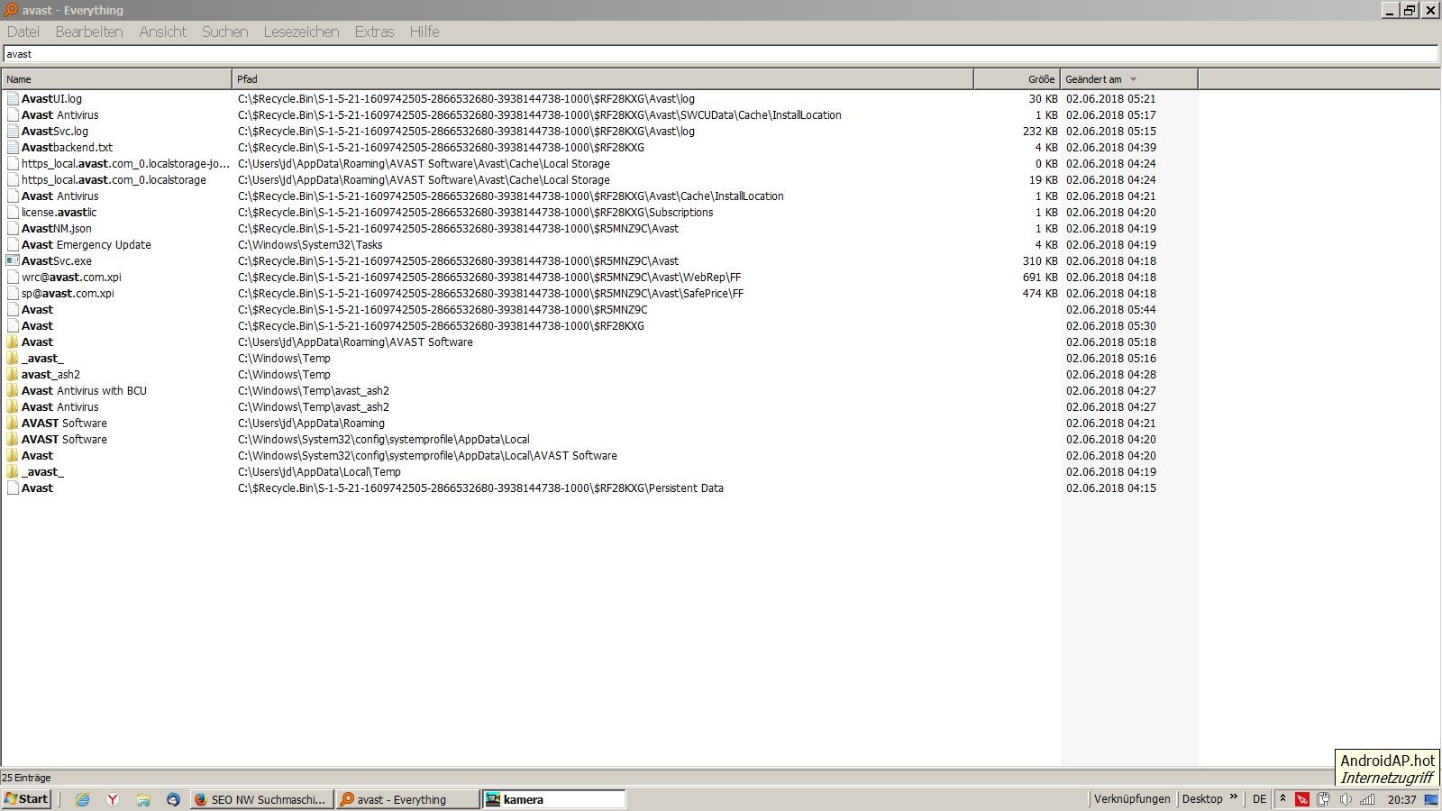Click the Desktop toolbar on taskbar
The height and width of the screenshot is (811, 1442).
tap(1202, 799)
